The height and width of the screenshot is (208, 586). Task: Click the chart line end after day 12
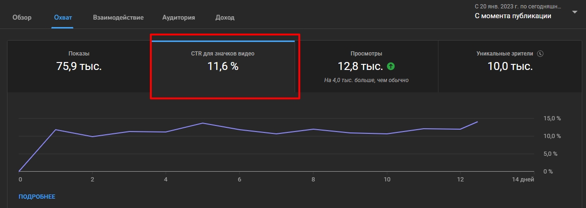[x=477, y=122]
